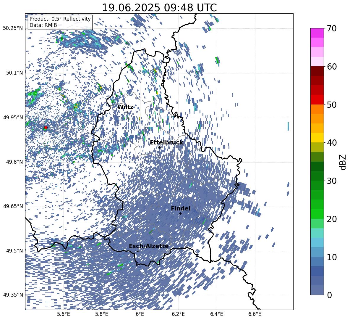
Task: Click the Esch/Alzette city label
Action: point(149,246)
